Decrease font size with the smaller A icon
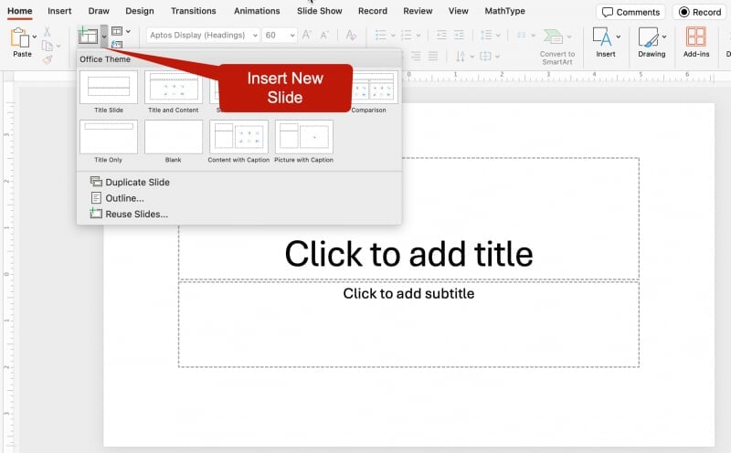 click(324, 35)
